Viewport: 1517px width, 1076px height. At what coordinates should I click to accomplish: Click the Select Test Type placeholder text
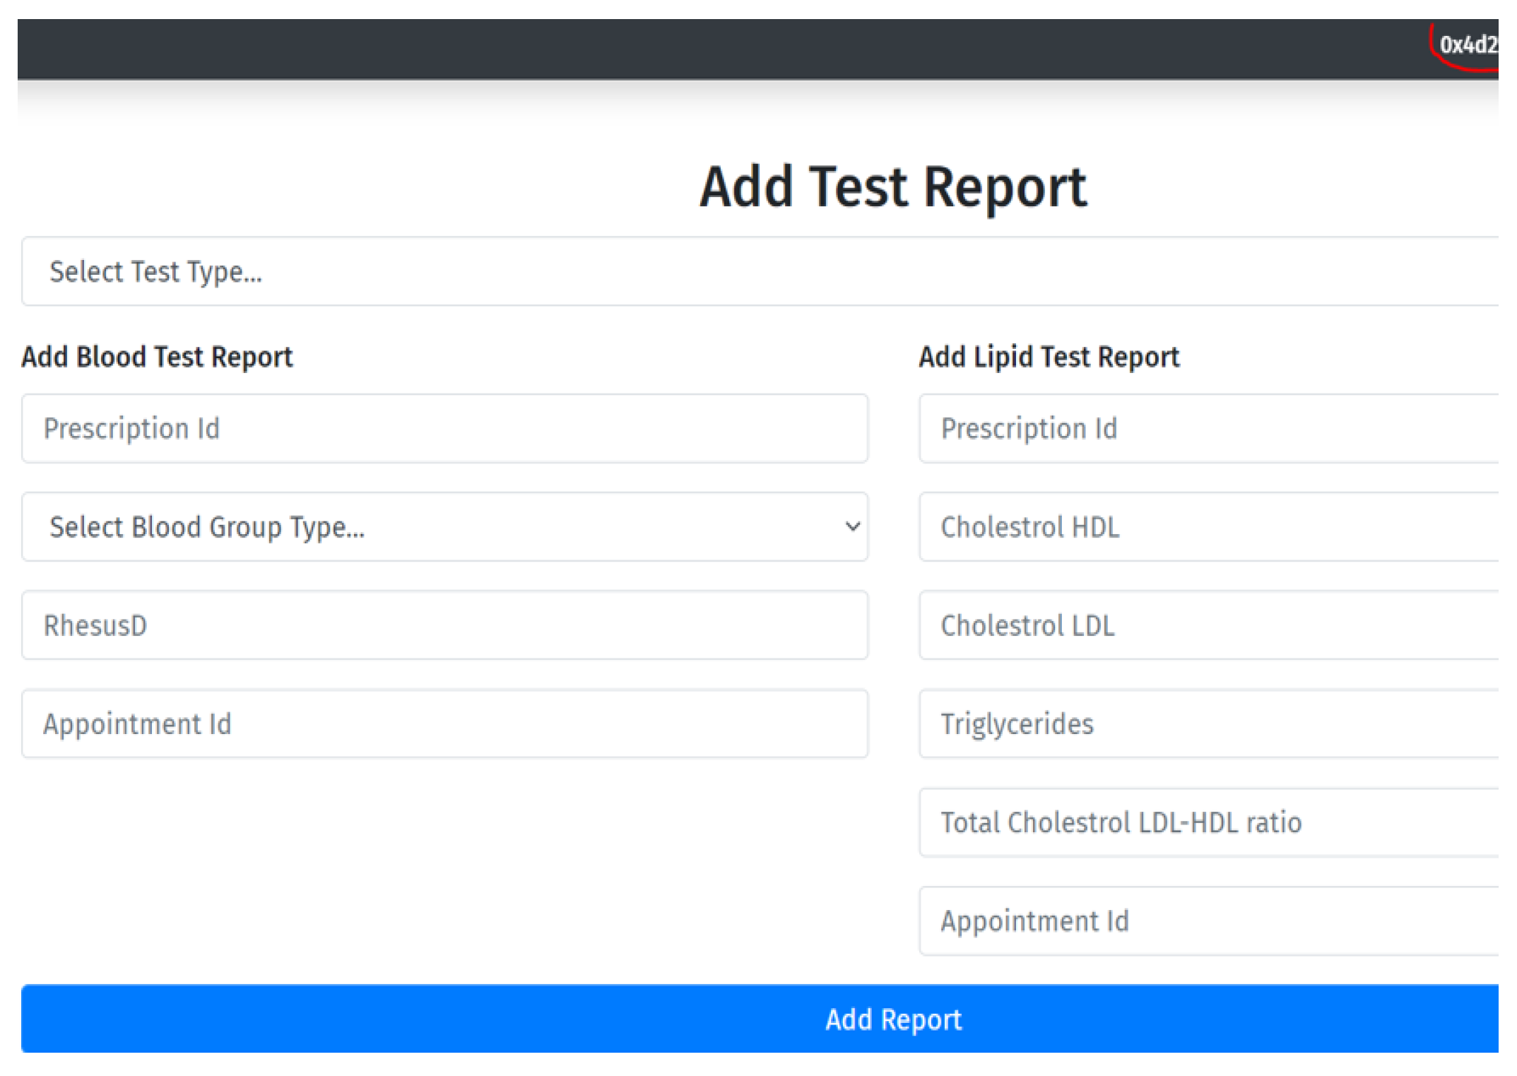pyautogui.click(x=155, y=273)
